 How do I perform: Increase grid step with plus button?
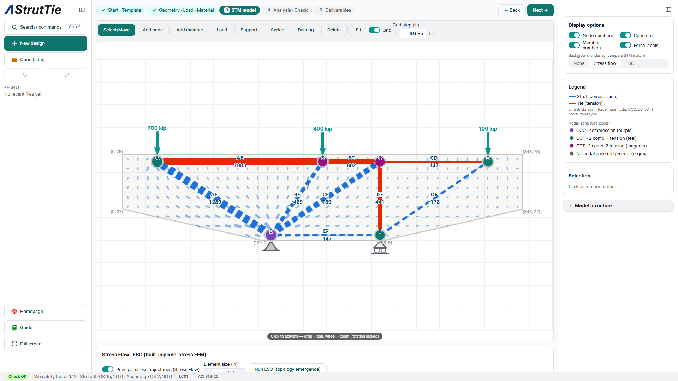click(x=430, y=34)
